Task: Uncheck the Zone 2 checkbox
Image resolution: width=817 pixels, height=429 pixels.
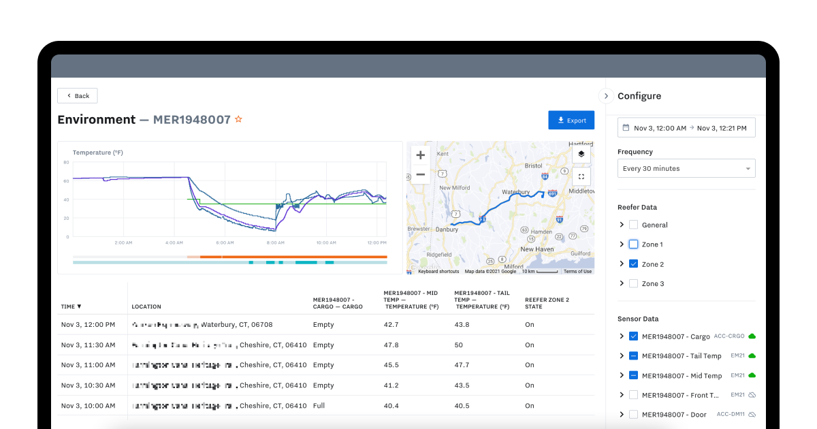Action: 633,264
